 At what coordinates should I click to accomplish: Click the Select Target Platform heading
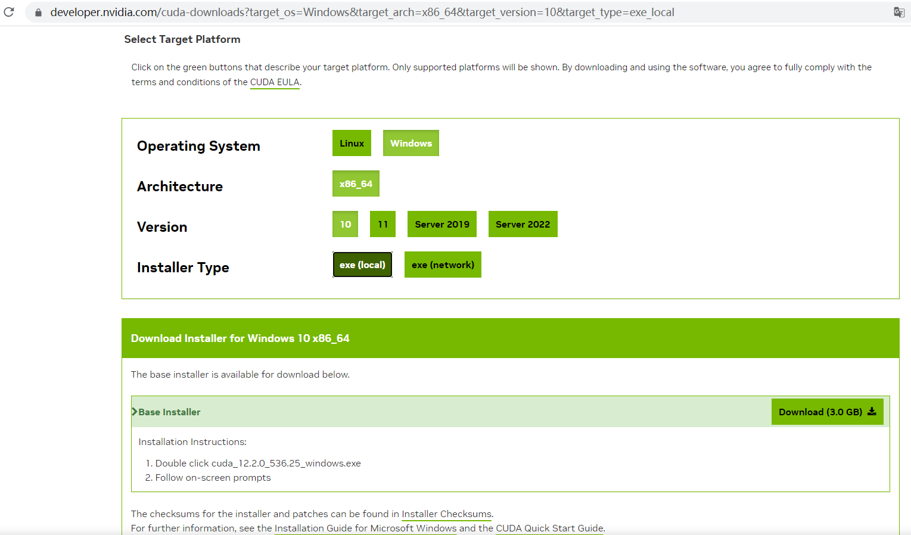pyautogui.click(x=182, y=39)
